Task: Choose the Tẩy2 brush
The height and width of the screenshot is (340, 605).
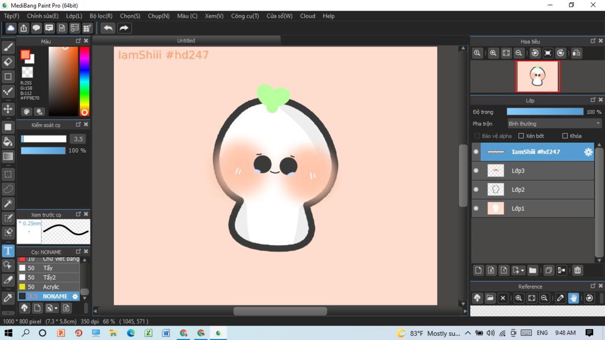Action: pos(48,277)
